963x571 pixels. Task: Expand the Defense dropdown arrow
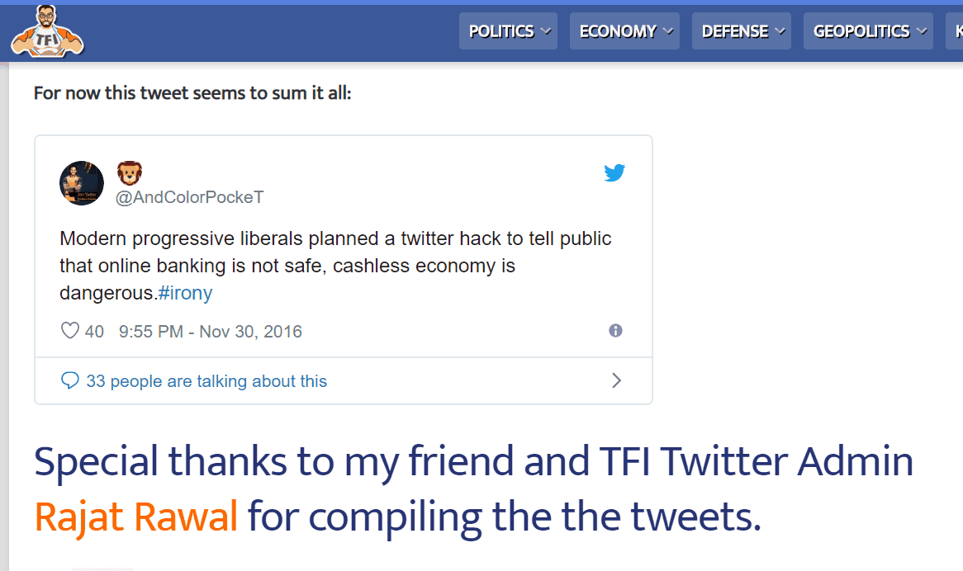(780, 31)
